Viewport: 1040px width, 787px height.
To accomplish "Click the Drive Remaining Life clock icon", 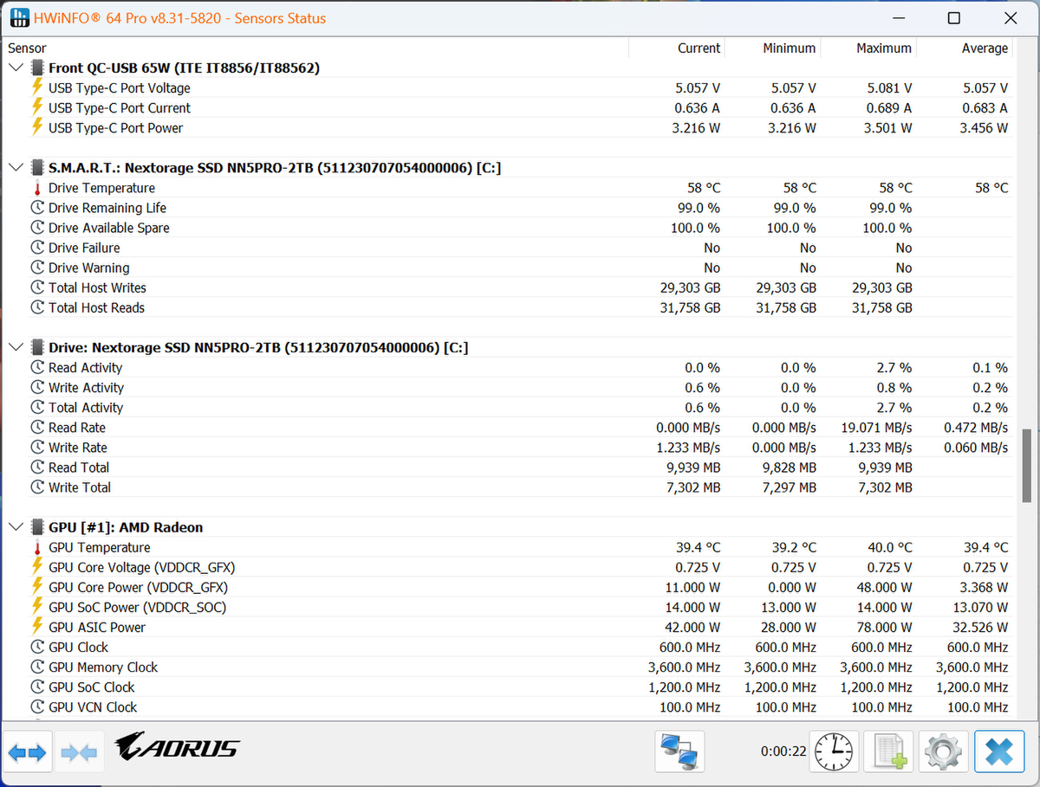I will click(37, 208).
